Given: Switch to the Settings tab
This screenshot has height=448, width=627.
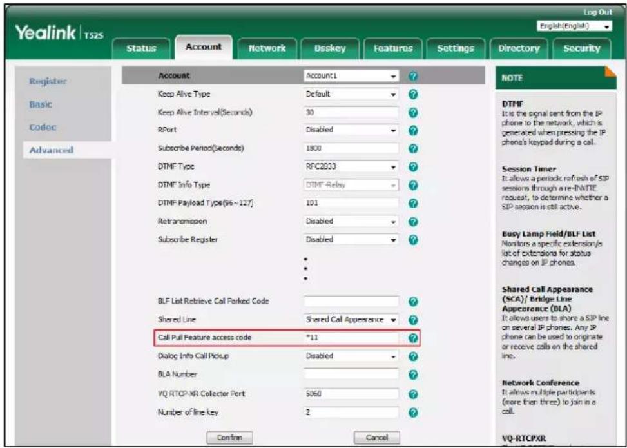Looking at the screenshot, I should tap(456, 48).
